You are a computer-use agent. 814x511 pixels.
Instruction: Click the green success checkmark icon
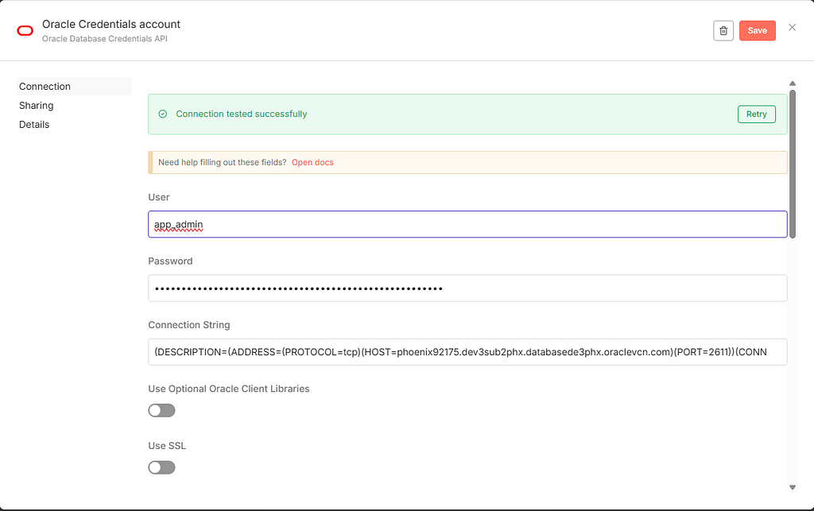coord(162,114)
